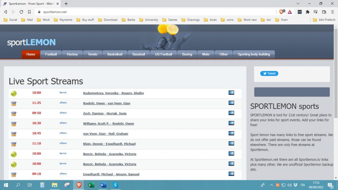Open the Zech, Damian - Huzjak, Josip stream

[x=105, y=113]
